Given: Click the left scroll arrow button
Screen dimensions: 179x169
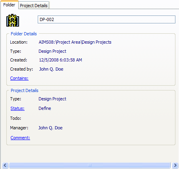Looking at the screenshot, I should [x=5, y=165].
